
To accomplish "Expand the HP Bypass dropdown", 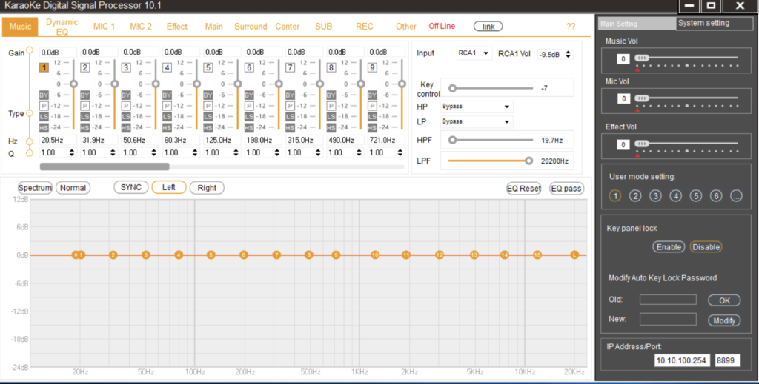I will [x=475, y=107].
